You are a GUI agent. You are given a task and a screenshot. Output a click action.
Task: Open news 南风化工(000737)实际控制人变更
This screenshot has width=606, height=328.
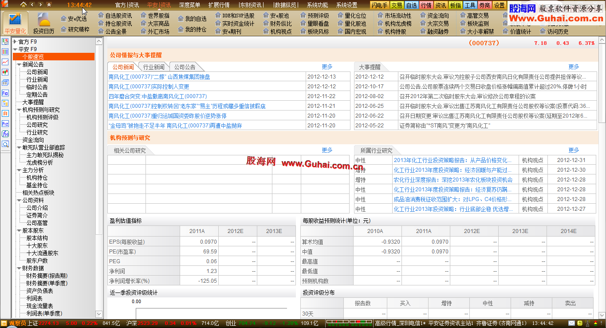(x=149, y=87)
